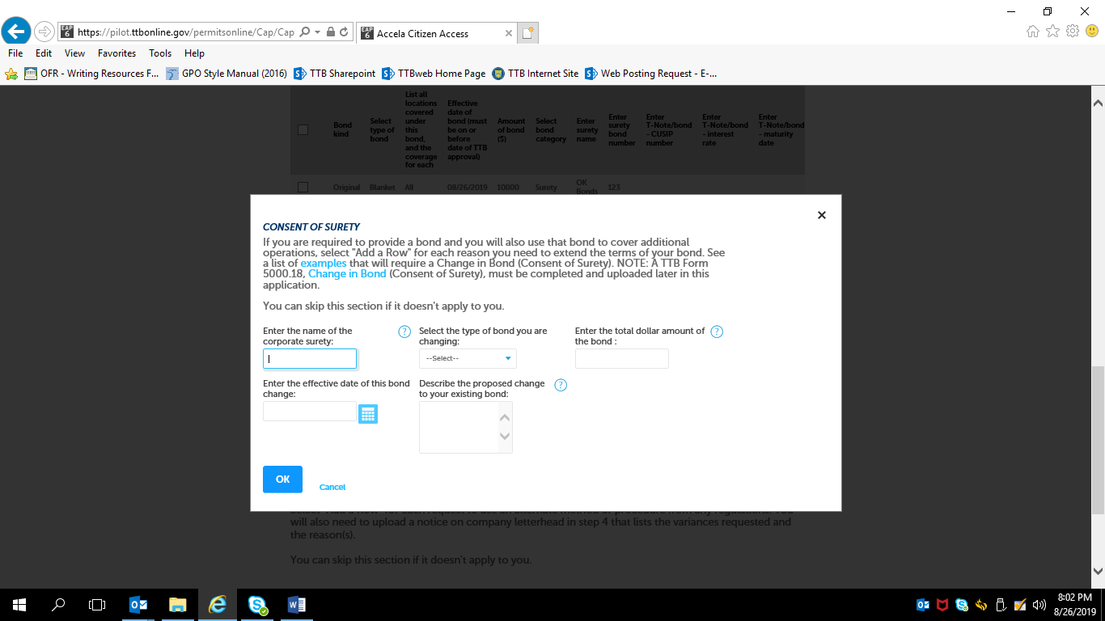
Task: Click the page scrollbar down arrow
Action: tap(1098, 570)
